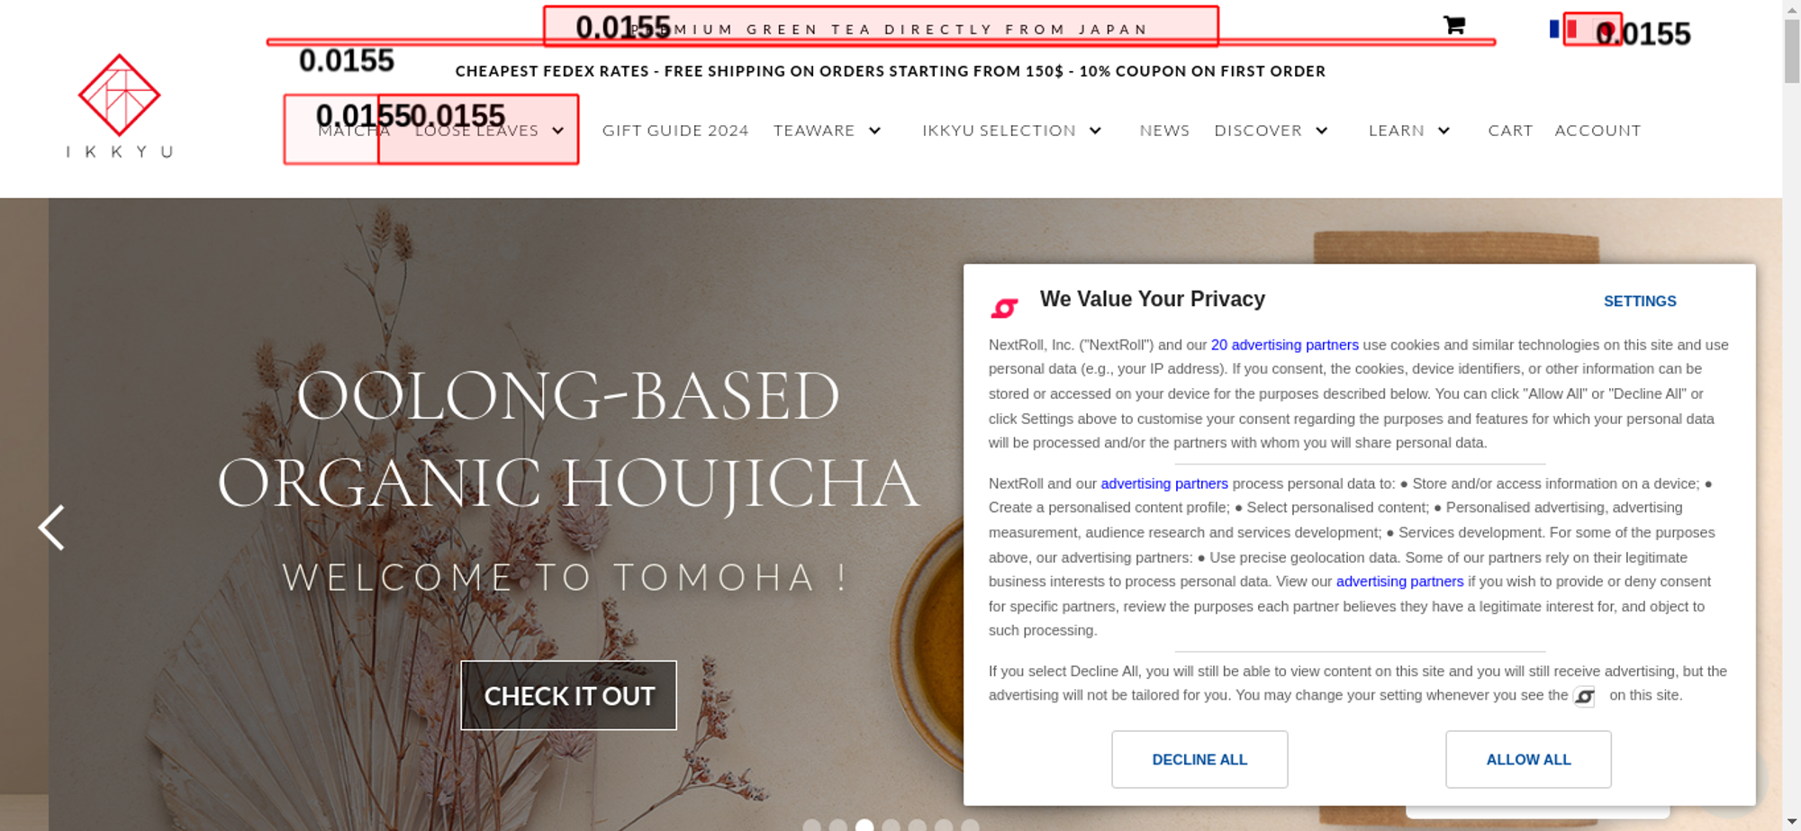Image resolution: width=1801 pixels, height=831 pixels.
Task: Click the Check It Out banner button
Action: (x=568, y=696)
